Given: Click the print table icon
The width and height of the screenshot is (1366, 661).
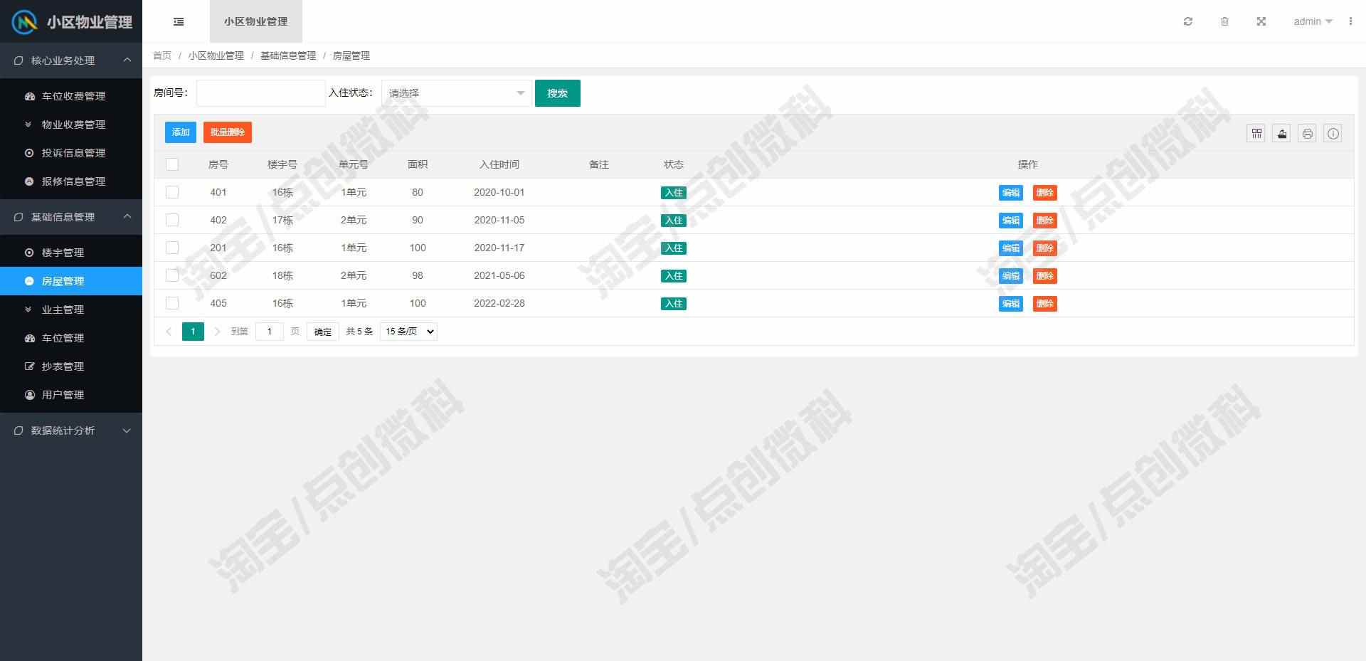Looking at the screenshot, I should (1308, 133).
